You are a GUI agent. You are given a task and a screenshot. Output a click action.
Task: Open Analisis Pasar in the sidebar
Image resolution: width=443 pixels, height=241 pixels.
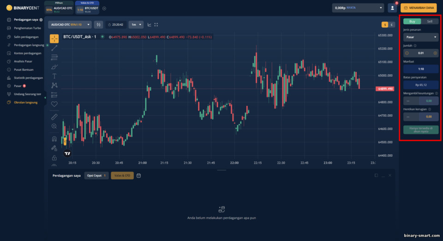[23, 61]
